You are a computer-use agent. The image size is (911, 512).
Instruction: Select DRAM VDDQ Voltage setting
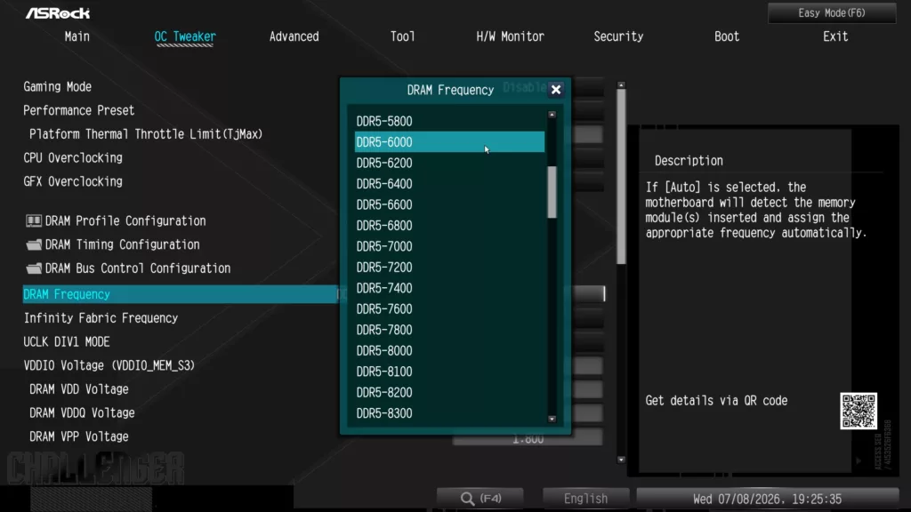click(x=82, y=413)
